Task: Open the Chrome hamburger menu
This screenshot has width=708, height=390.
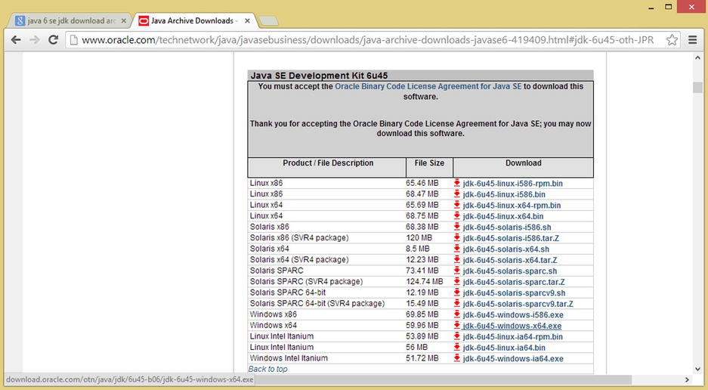Action: pos(693,40)
